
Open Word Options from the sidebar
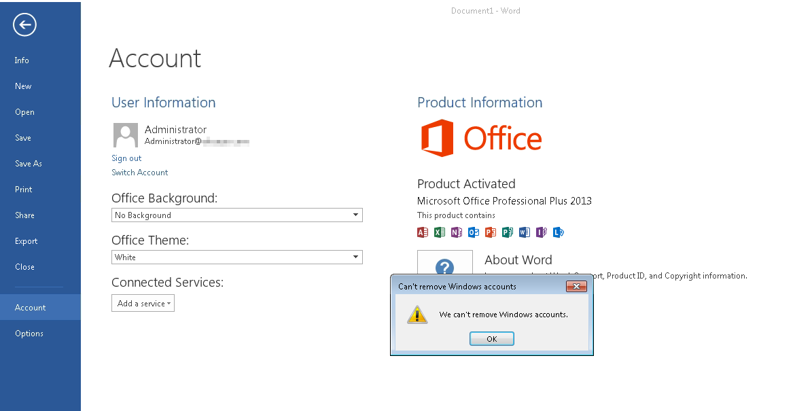(29, 334)
